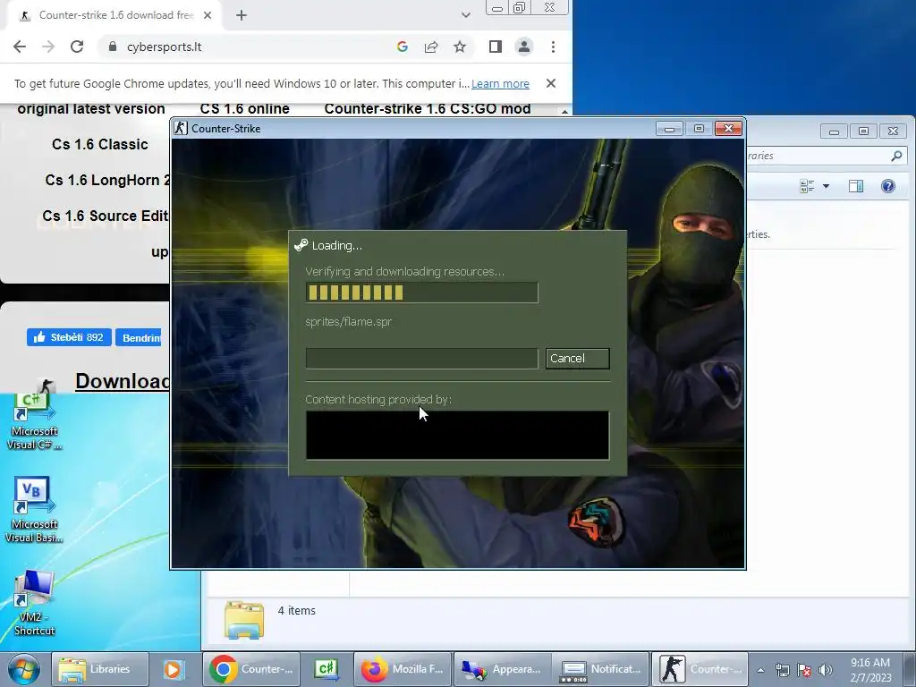Open help in Libraries window

point(888,186)
